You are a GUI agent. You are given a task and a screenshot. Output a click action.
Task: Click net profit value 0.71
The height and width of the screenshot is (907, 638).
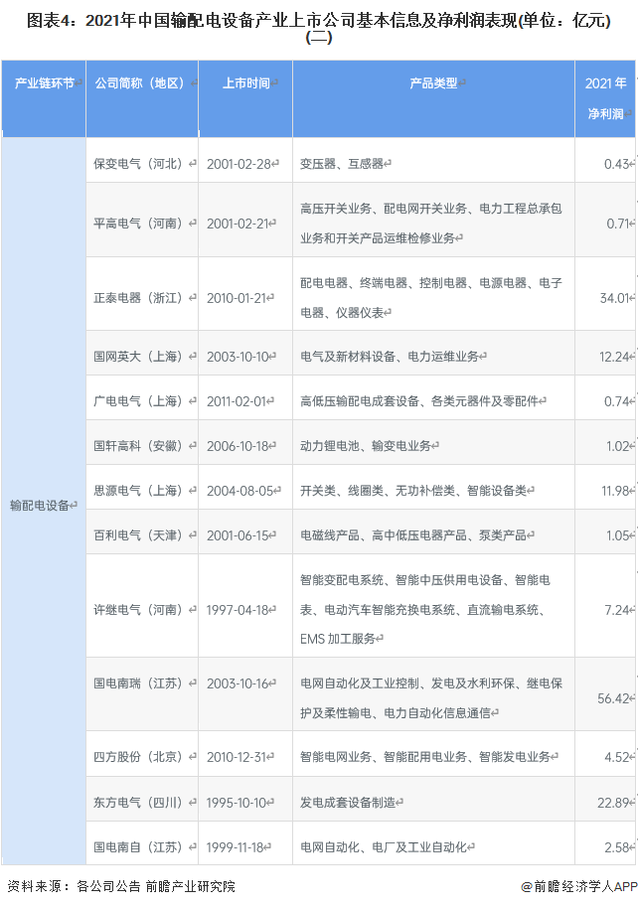click(x=618, y=224)
